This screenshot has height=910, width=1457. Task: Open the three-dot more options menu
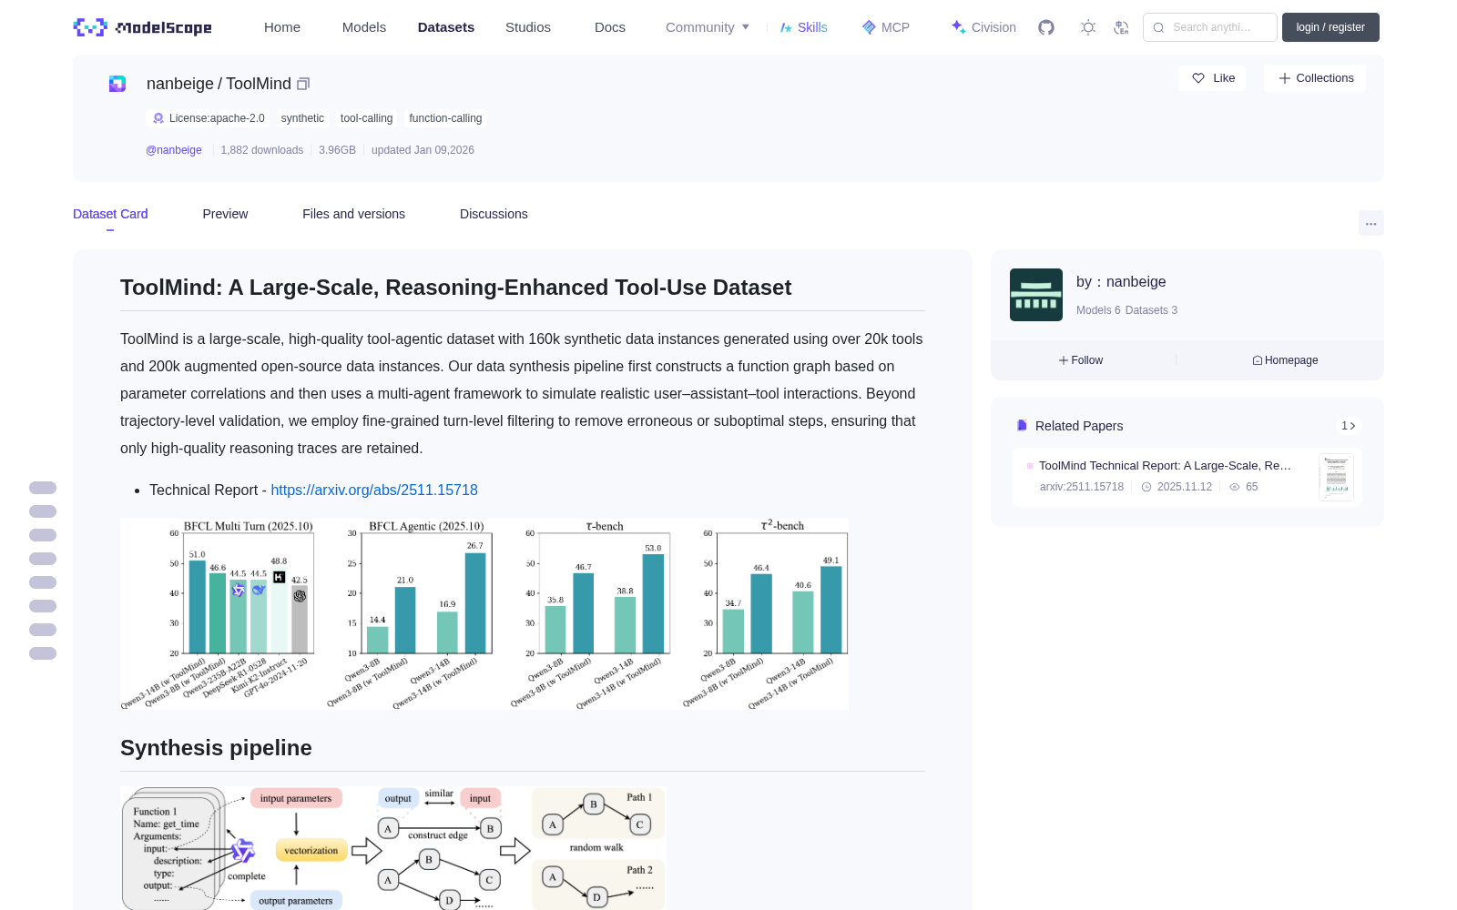[1371, 223]
